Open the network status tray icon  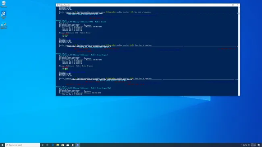click(x=246, y=145)
